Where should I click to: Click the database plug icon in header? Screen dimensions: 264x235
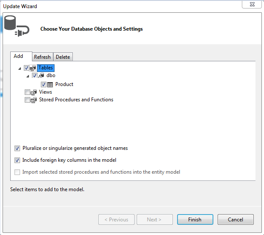click(x=17, y=26)
